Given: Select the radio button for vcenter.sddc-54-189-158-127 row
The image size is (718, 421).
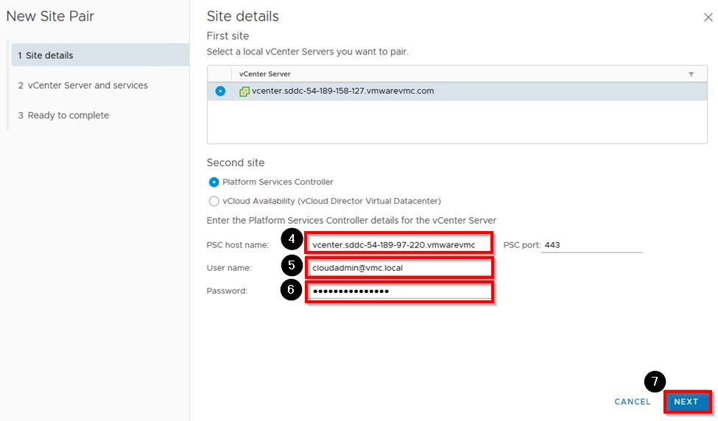Looking at the screenshot, I should 219,91.
